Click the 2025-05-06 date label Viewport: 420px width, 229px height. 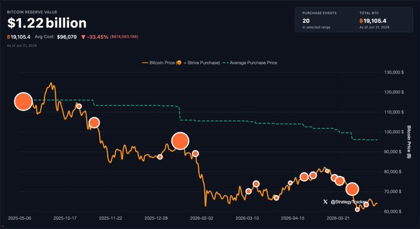pos(19,218)
